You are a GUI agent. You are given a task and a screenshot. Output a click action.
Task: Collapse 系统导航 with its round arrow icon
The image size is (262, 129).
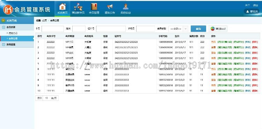point(3,21)
